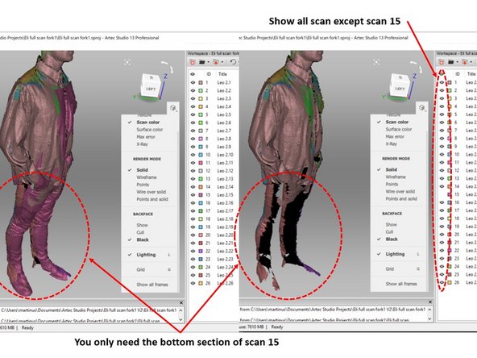Viewport: 477px width, 358px height.
Task: Open folder icon dropdown arrow, left Workspace toolbar
Action: pos(209,62)
